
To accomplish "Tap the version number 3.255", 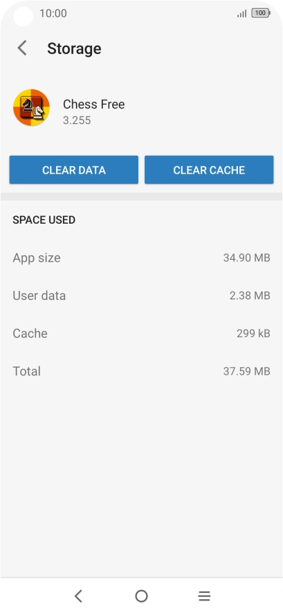I will point(77,120).
